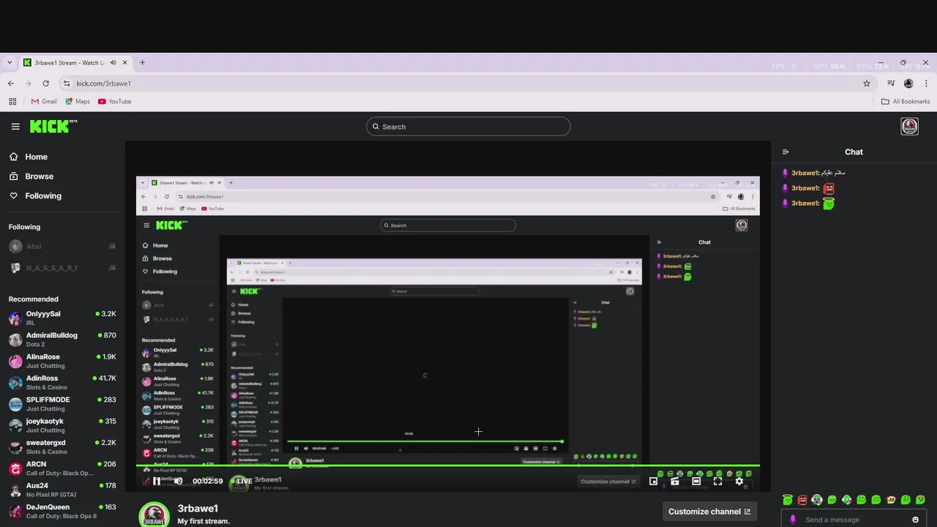This screenshot has width=937, height=527.
Task: Jump to LIVE in the main player
Action: (243, 481)
